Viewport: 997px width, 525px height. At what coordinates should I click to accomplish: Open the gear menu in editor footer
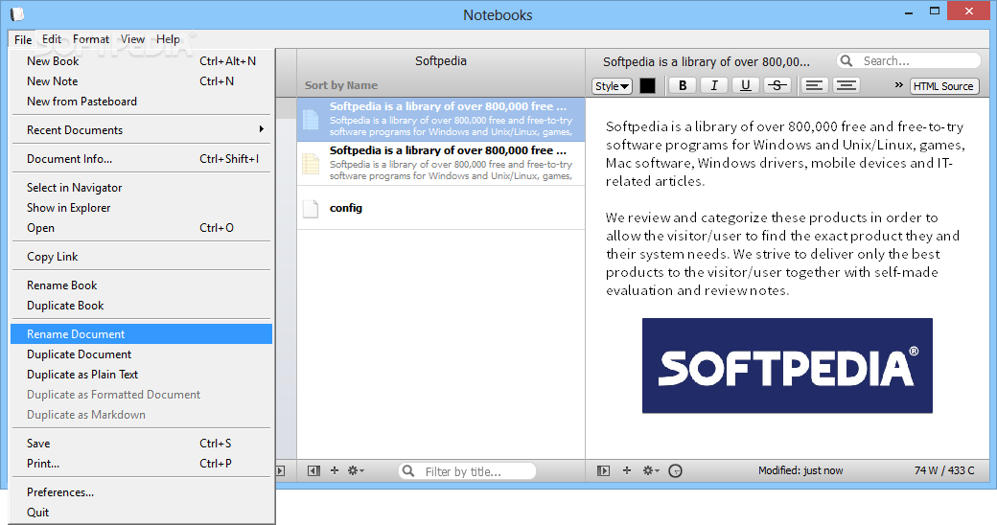[x=651, y=470]
